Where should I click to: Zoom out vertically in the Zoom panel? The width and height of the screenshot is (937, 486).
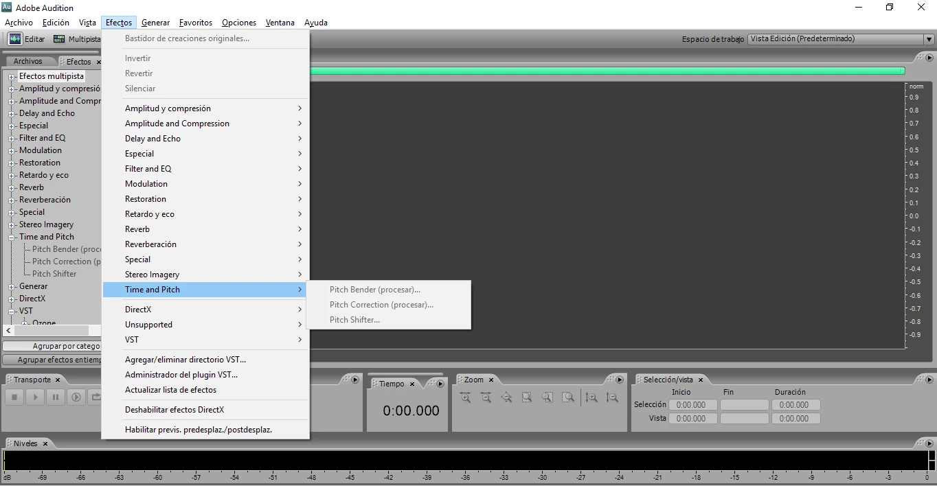pos(612,397)
